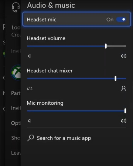The image size is (133, 166).
Task: Toggle the Headset mic switch off
Action: 121,20
